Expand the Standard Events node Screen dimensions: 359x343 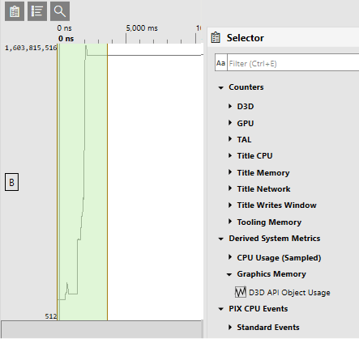tap(230, 328)
